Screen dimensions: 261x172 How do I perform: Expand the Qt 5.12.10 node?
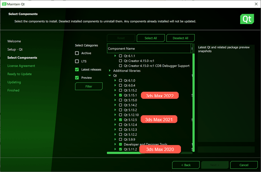[x=115, y=115]
